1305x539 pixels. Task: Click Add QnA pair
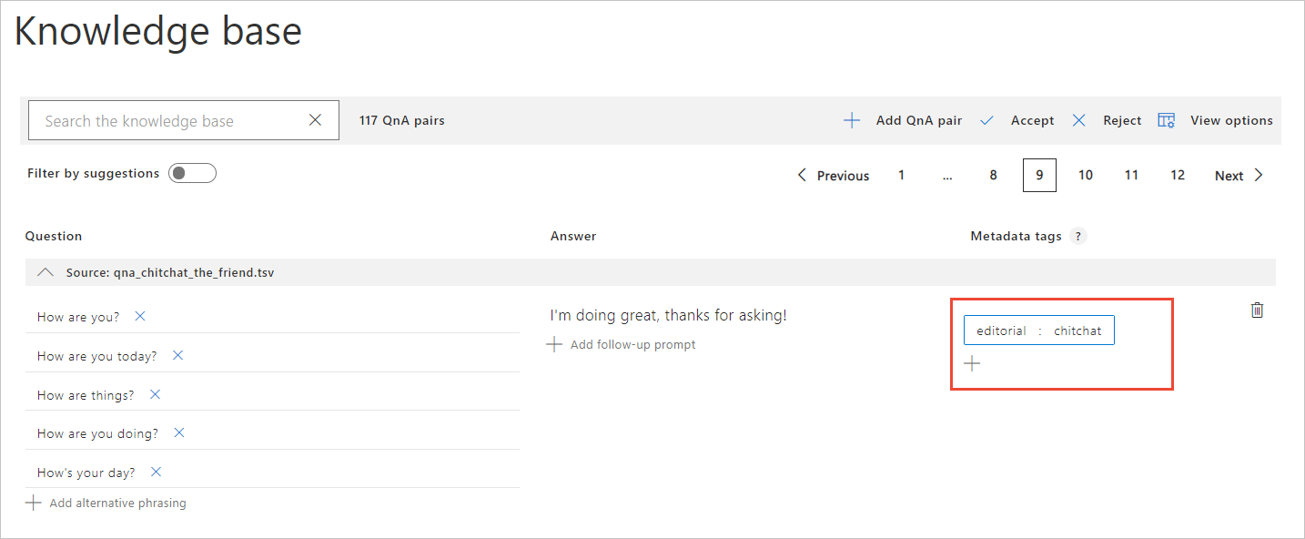902,120
